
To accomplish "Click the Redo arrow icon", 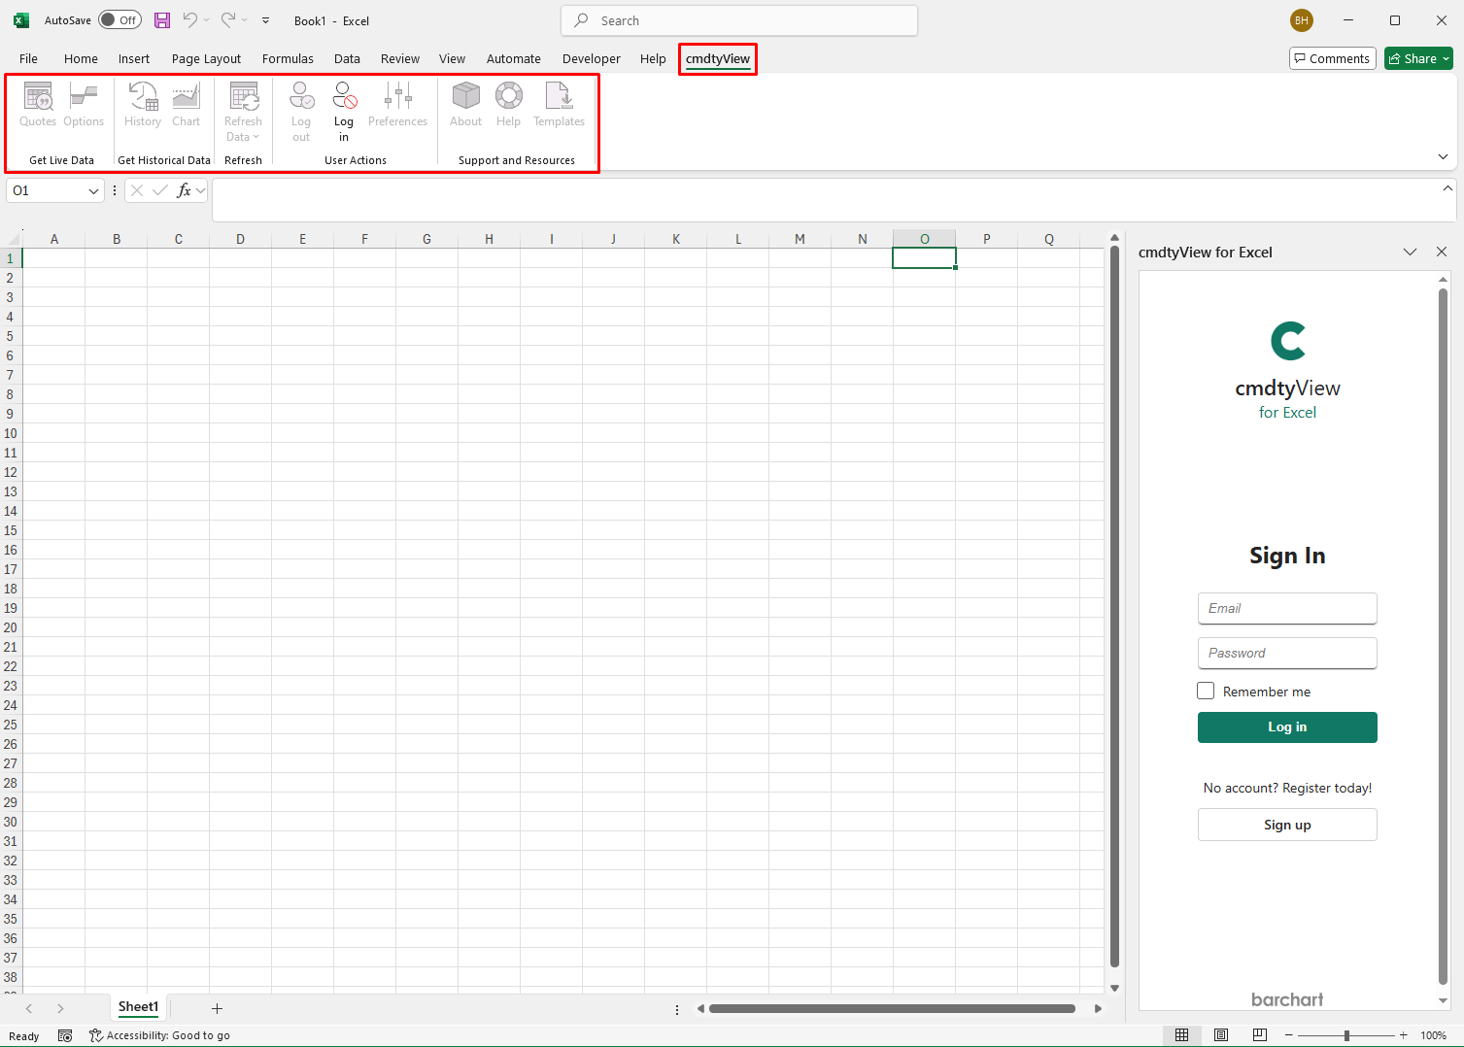I will tap(227, 20).
